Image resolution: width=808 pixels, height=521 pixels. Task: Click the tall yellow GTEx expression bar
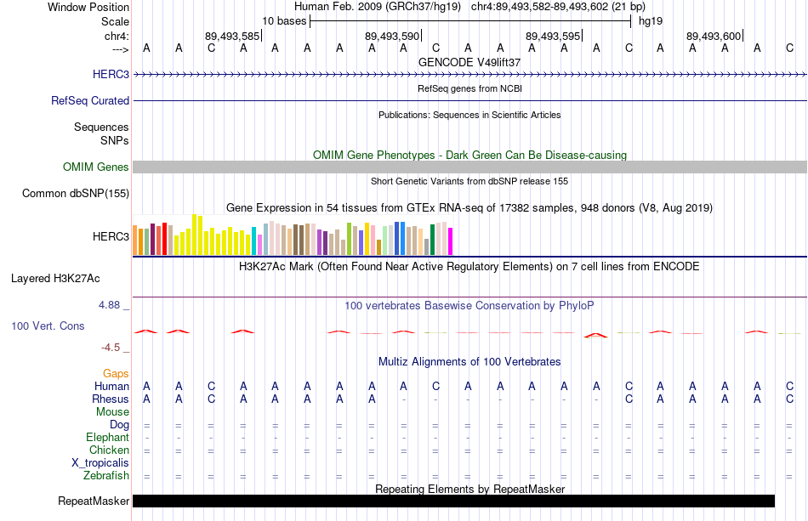194,235
